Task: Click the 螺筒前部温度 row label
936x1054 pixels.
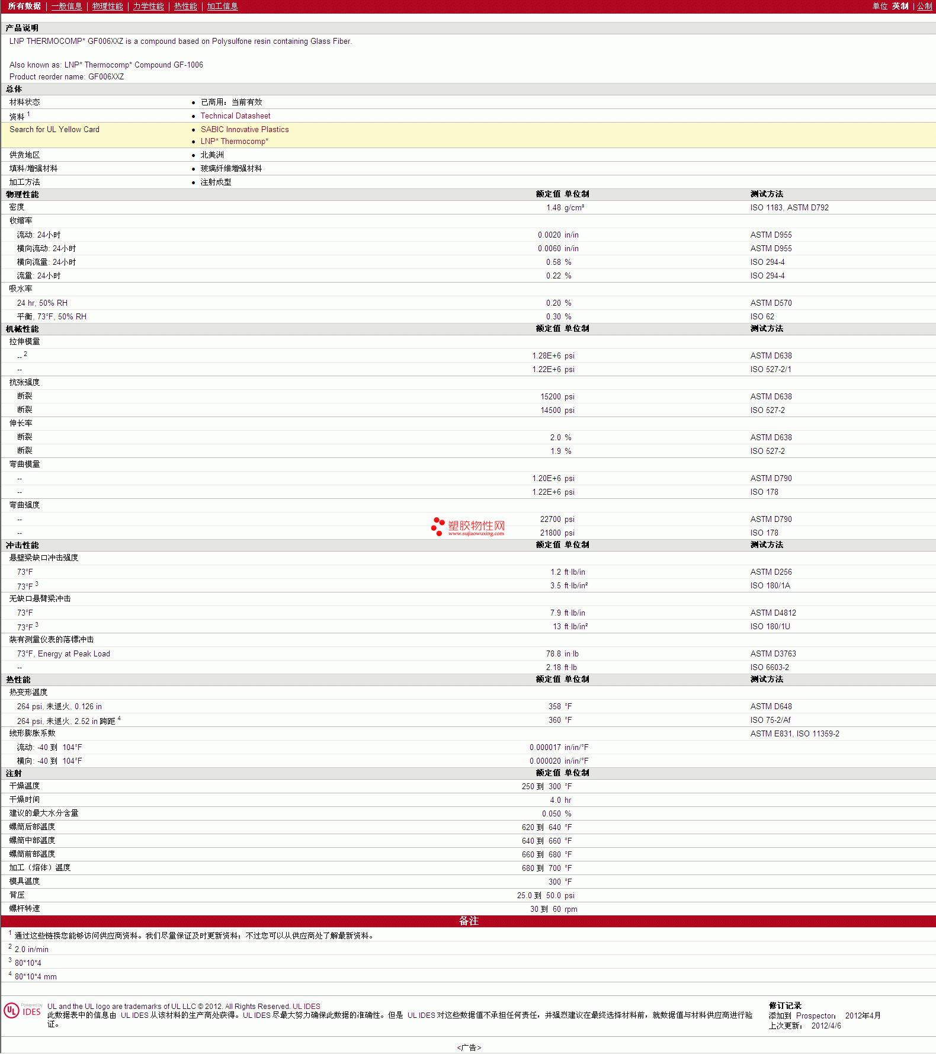Action: (32, 854)
